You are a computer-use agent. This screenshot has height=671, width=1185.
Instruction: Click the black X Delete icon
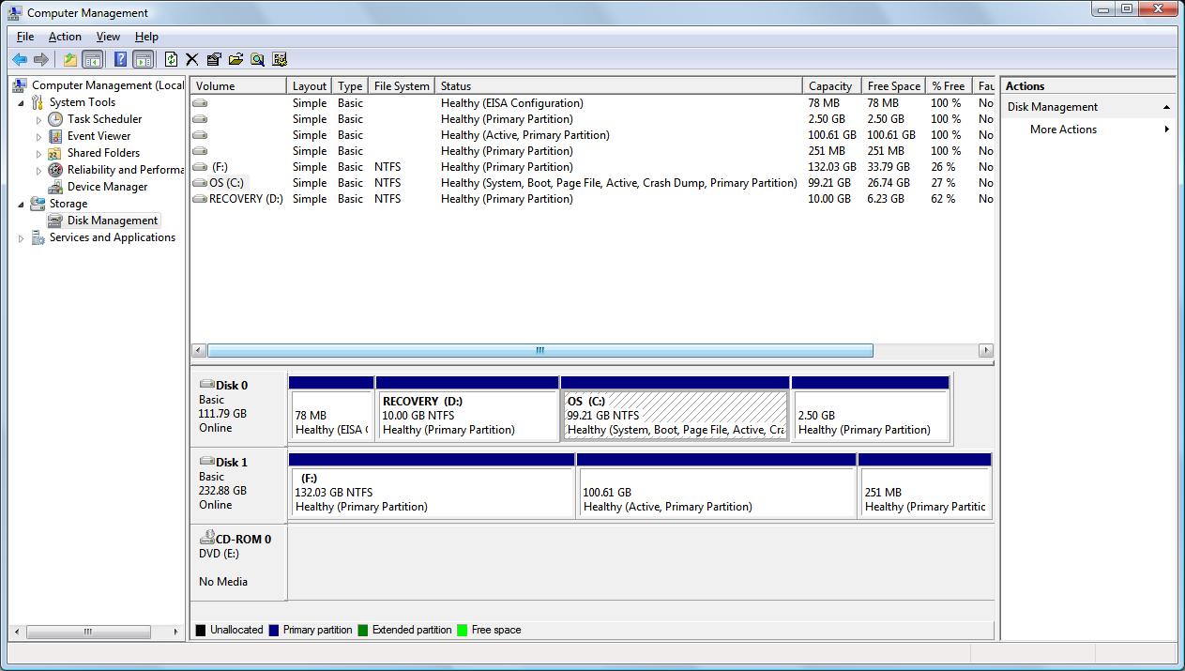192,59
